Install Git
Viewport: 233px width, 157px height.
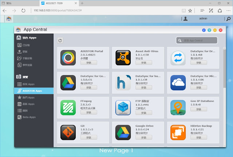(89, 137)
